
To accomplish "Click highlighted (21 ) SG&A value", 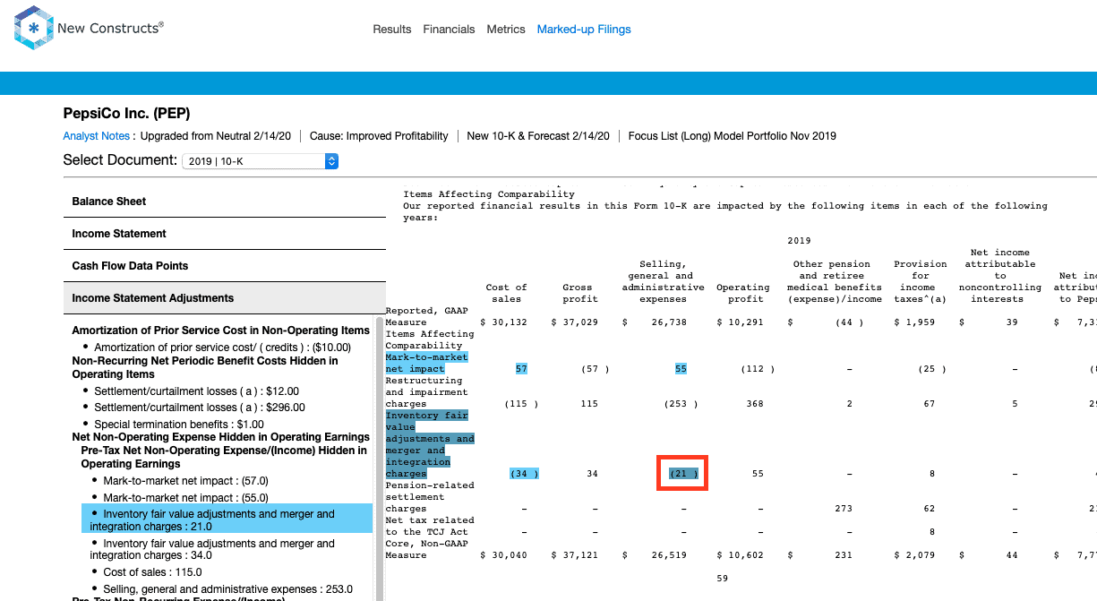I will [683, 474].
